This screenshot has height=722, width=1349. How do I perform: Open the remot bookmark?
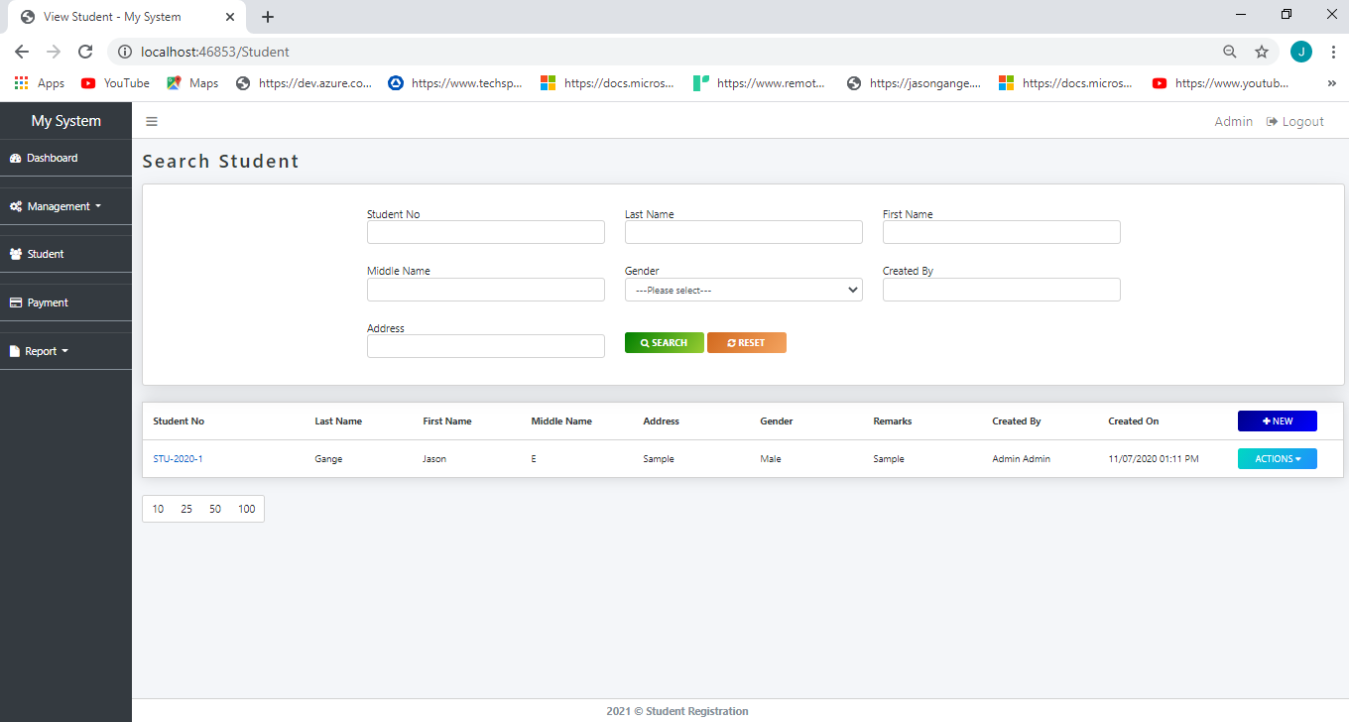(x=760, y=83)
